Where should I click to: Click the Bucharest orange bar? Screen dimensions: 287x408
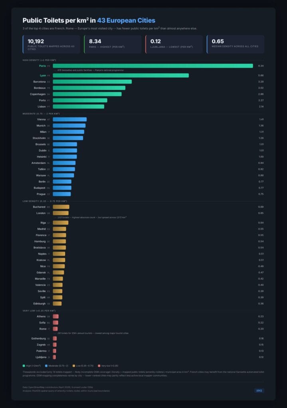[x=61, y=207]
